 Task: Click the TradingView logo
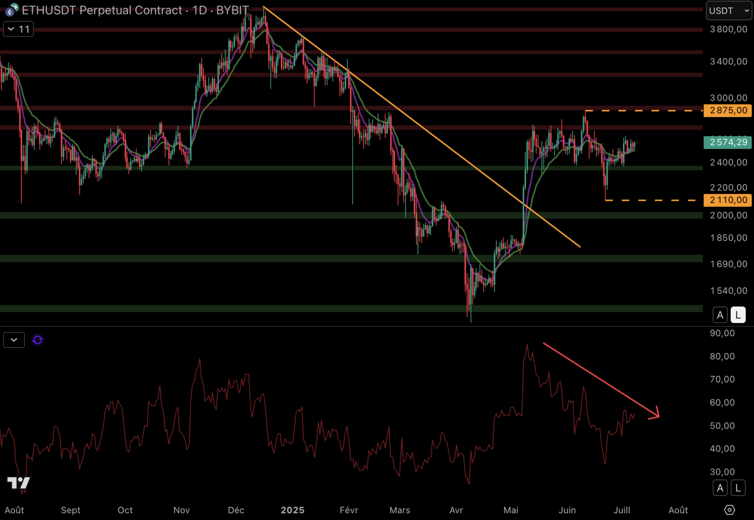tap(18, 482)
